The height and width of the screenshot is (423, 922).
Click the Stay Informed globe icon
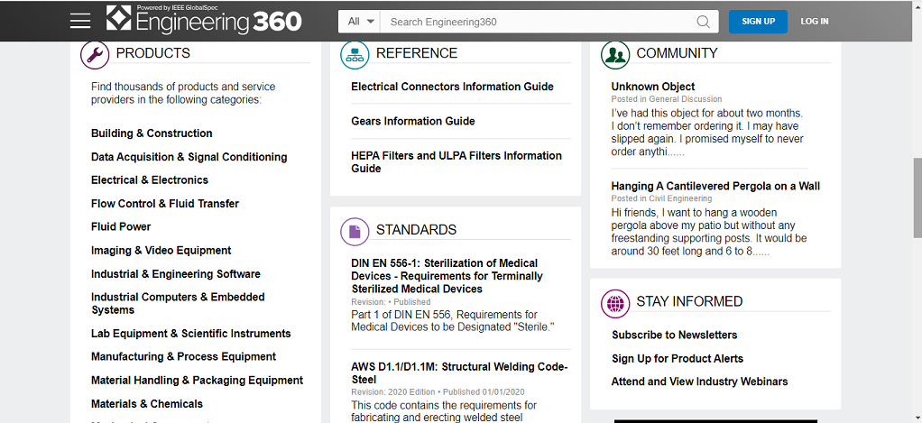(x=615, y=303)
